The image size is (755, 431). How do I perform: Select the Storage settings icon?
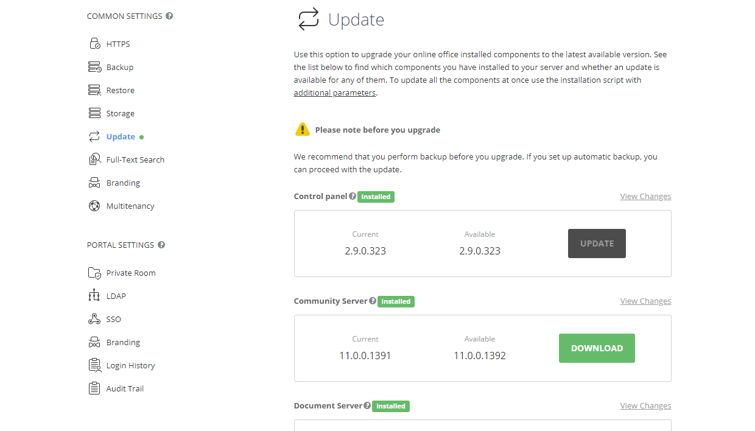(95, 113)
